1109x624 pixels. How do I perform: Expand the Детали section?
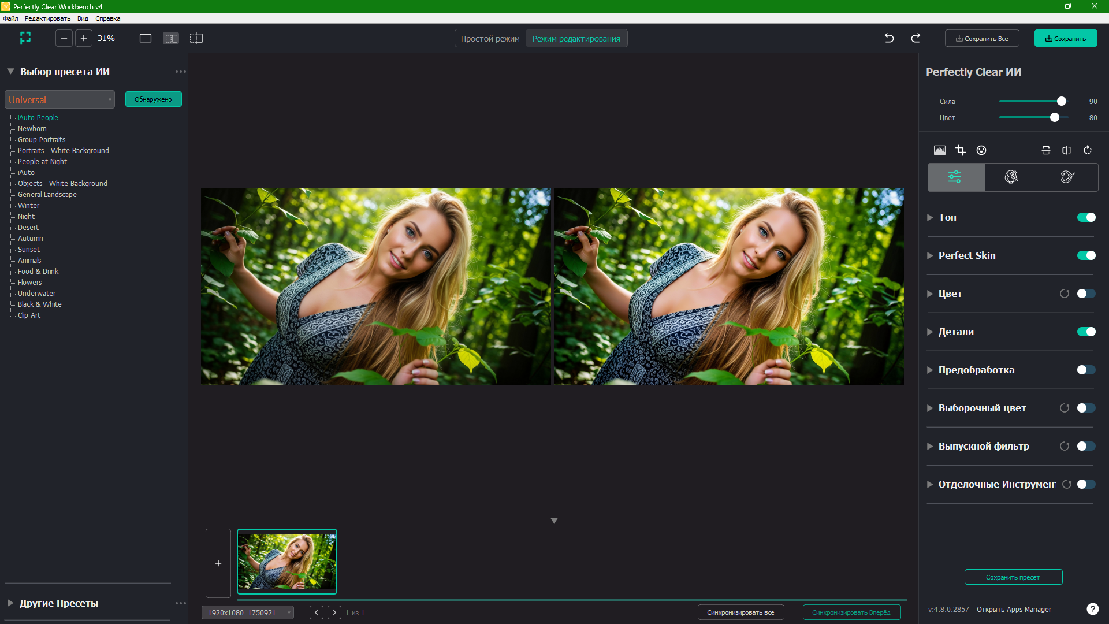click(x=930, y=332)
